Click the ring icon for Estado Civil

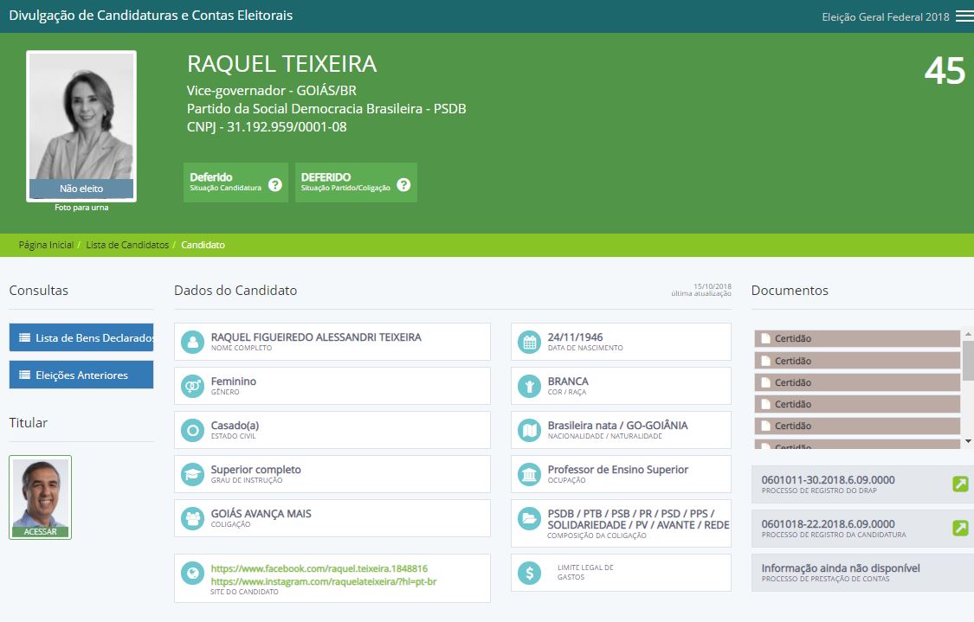click(x=192, y=430)
